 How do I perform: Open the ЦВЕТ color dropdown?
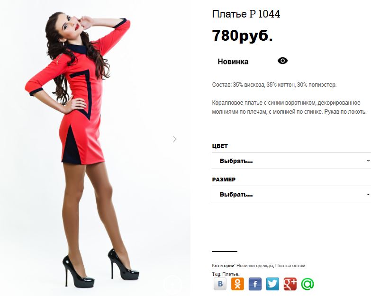click(x=291, y=161)
